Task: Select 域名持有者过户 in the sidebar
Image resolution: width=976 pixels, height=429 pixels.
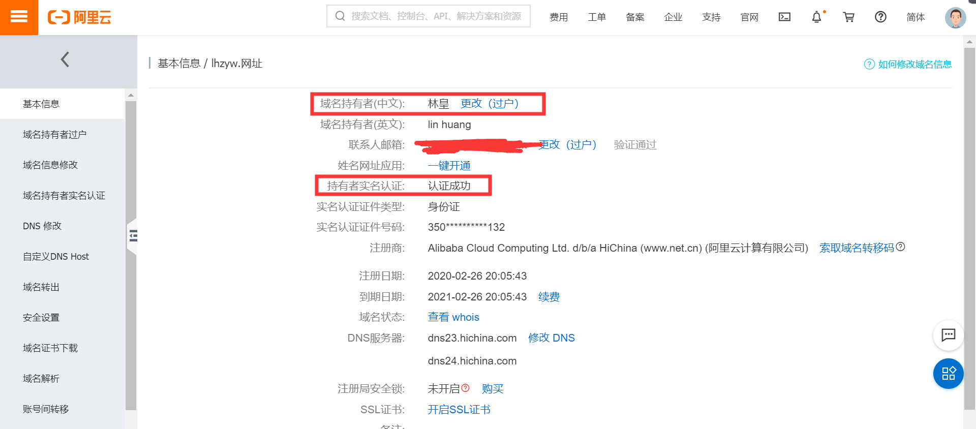Action: coord(62,135)
